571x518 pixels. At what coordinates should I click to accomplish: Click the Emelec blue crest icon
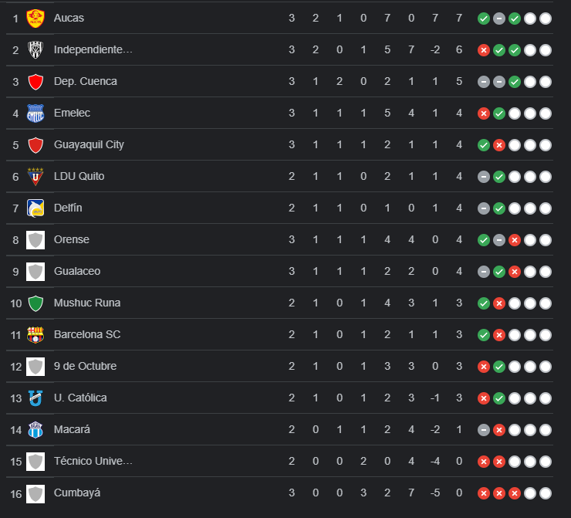point(35,113)
